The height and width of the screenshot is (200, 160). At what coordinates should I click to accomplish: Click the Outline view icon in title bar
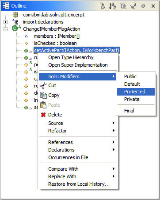click(6, 6)
